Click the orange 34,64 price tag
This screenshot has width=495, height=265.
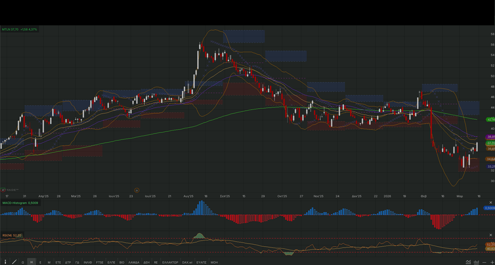coord(491,159)
